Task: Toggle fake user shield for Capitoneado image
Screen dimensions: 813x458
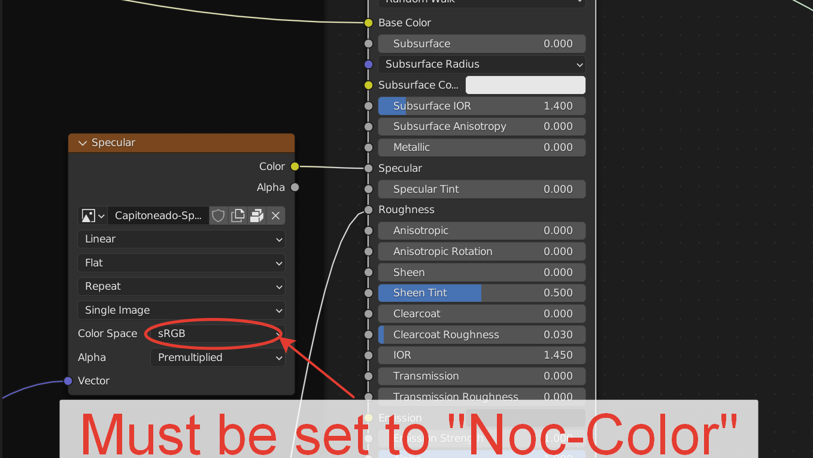Action: (219, 216)
